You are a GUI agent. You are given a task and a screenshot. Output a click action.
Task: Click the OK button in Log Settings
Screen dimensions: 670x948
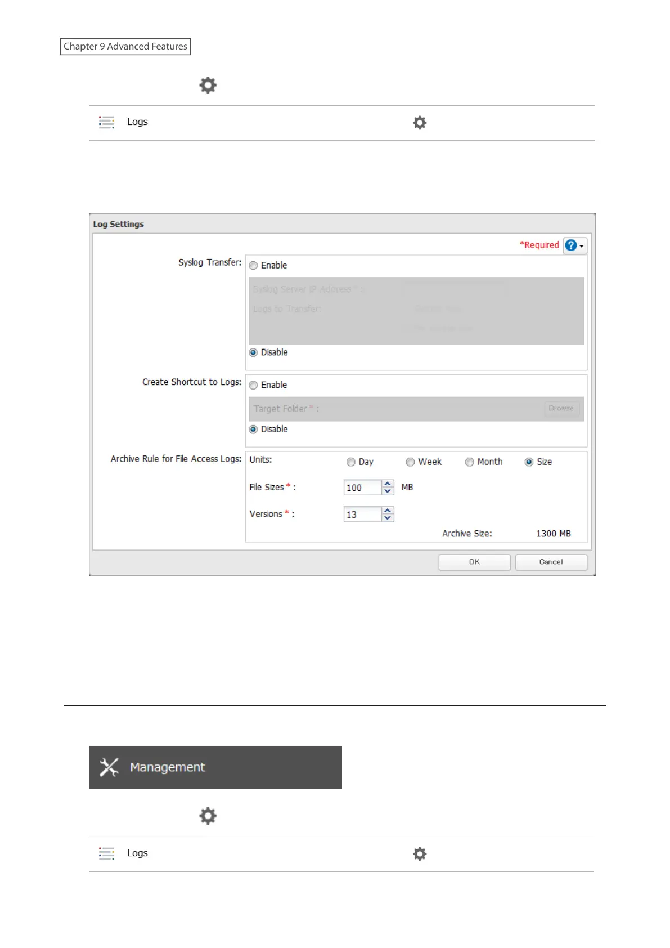[x=474, y=562]
